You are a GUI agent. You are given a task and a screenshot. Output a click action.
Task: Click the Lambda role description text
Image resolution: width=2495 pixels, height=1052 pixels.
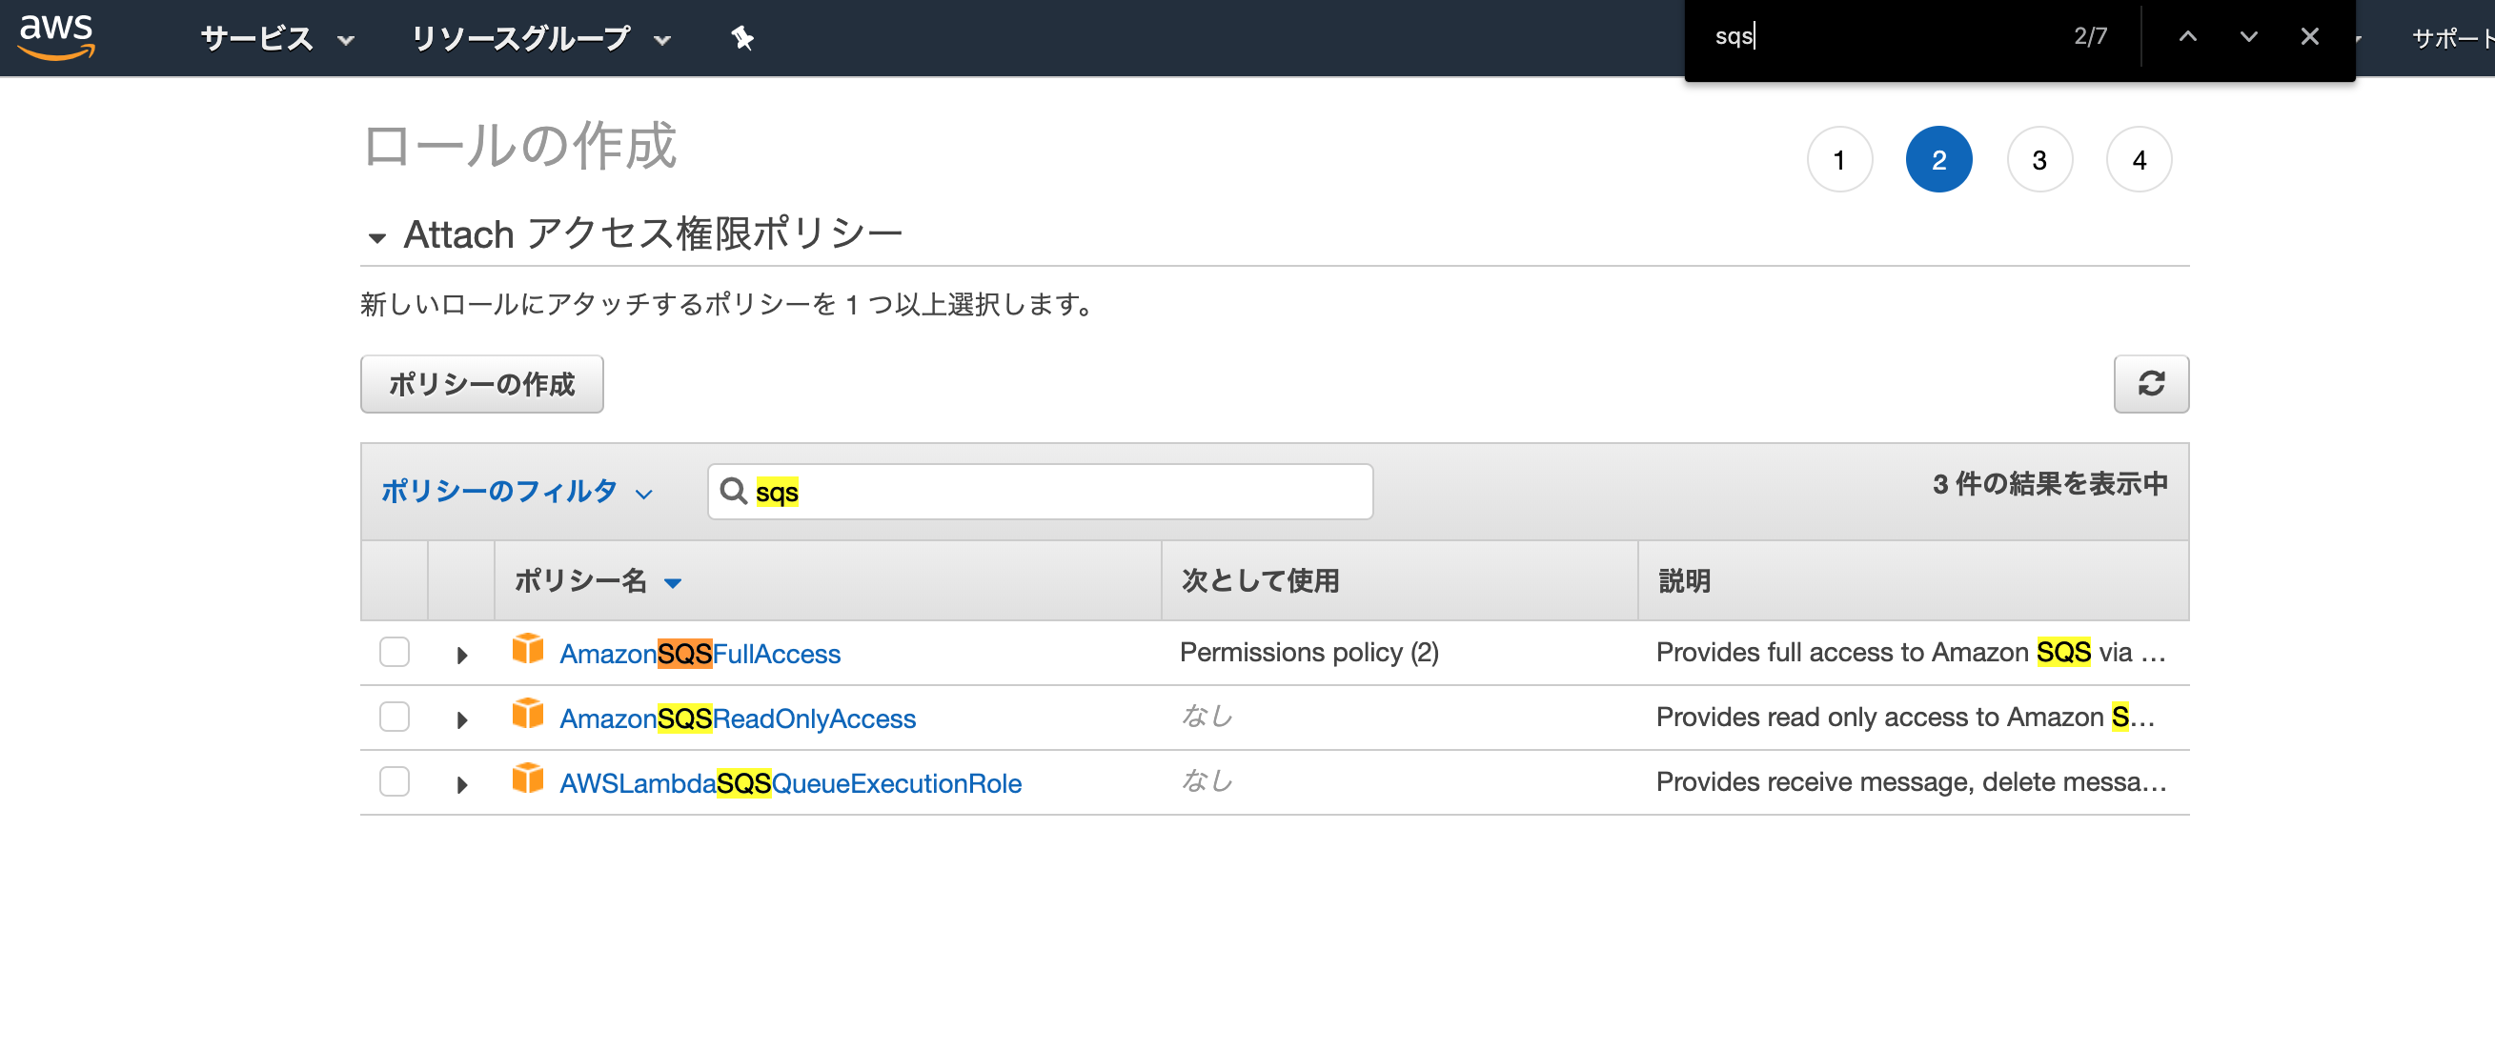(x=1911, y=781)
